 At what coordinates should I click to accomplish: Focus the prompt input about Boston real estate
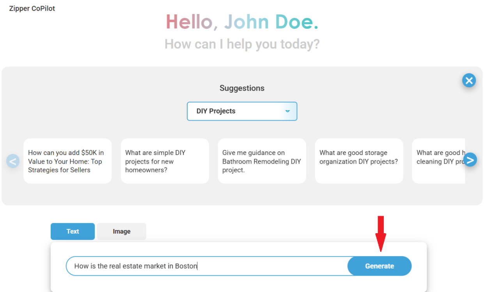pos(207,266)
